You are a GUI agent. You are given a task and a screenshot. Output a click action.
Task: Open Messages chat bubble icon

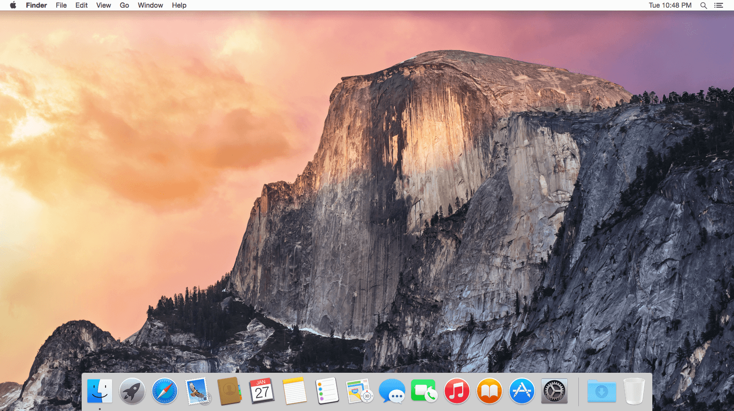(392, 391)
